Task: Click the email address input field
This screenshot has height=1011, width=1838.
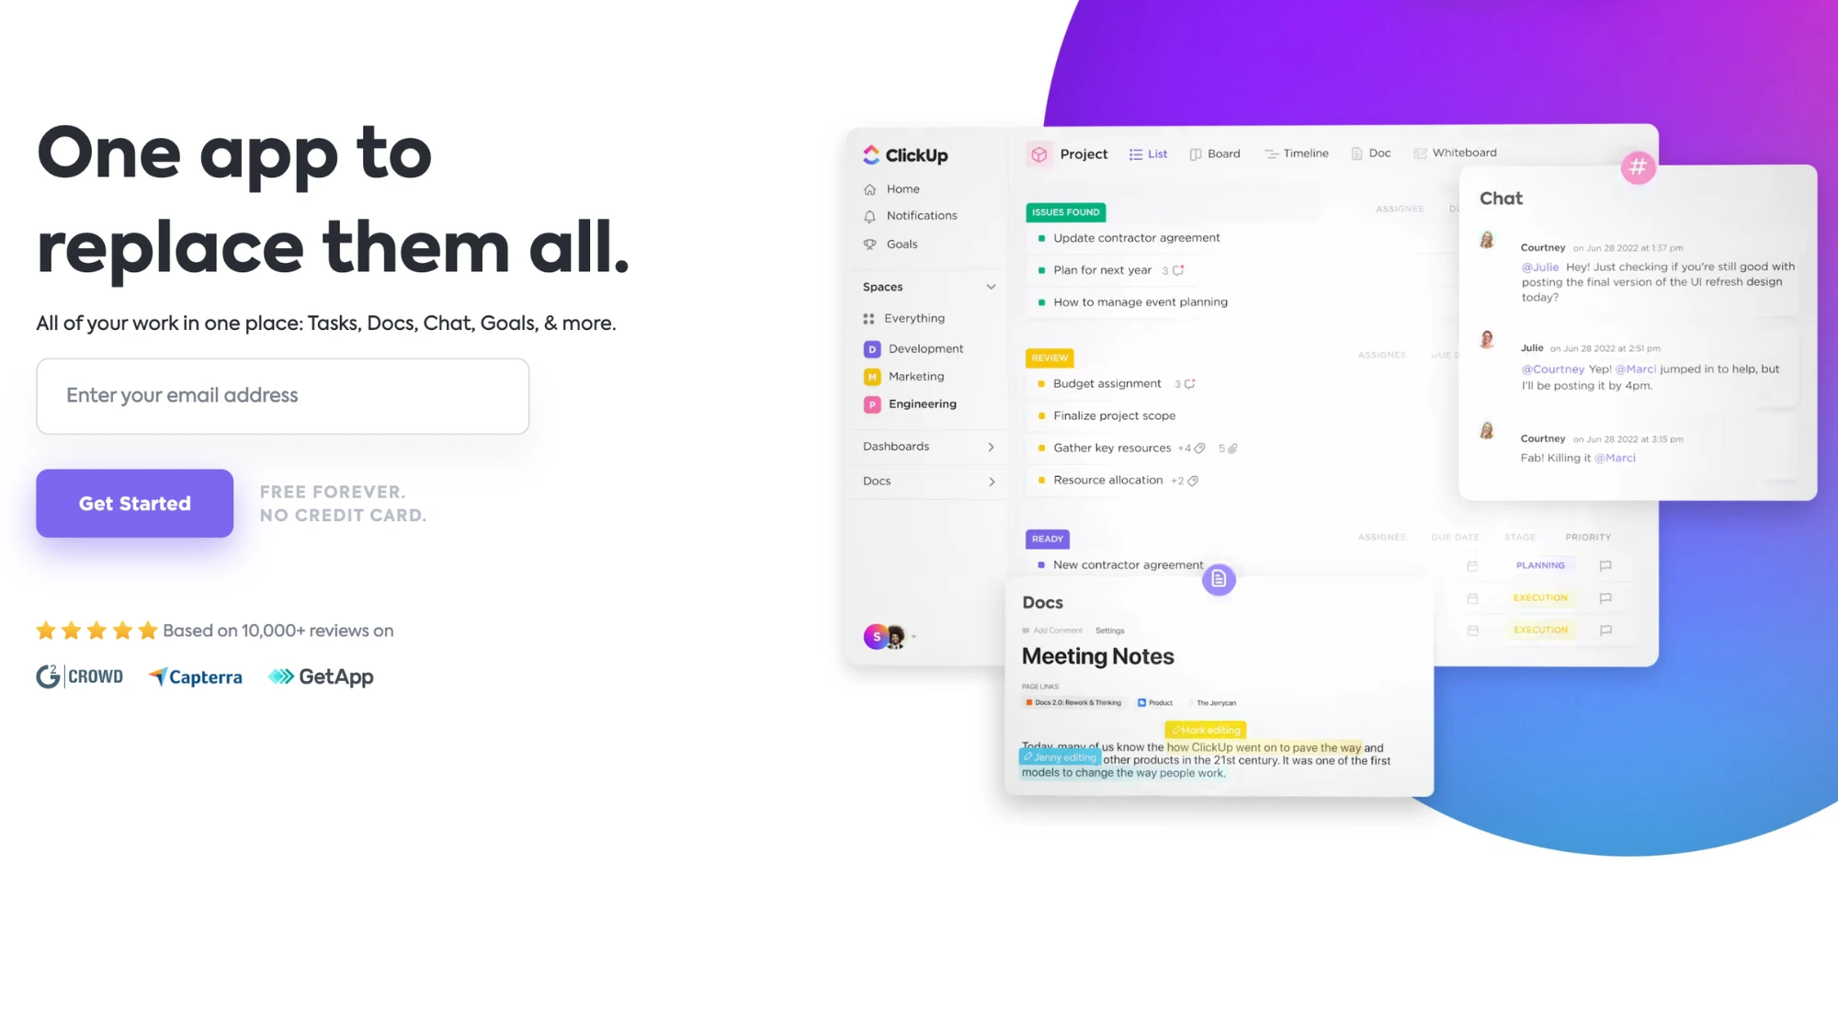Action: point(282,394)
